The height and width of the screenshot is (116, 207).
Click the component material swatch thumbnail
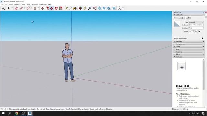click(177, 24)
